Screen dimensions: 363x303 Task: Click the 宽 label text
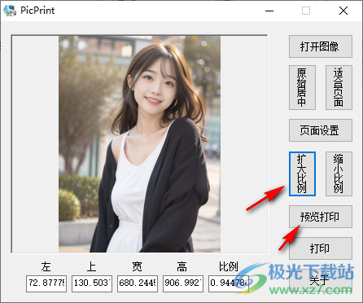point(137,267)
